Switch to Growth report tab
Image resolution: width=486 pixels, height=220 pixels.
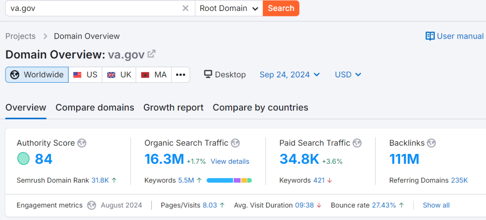[173, 107]
